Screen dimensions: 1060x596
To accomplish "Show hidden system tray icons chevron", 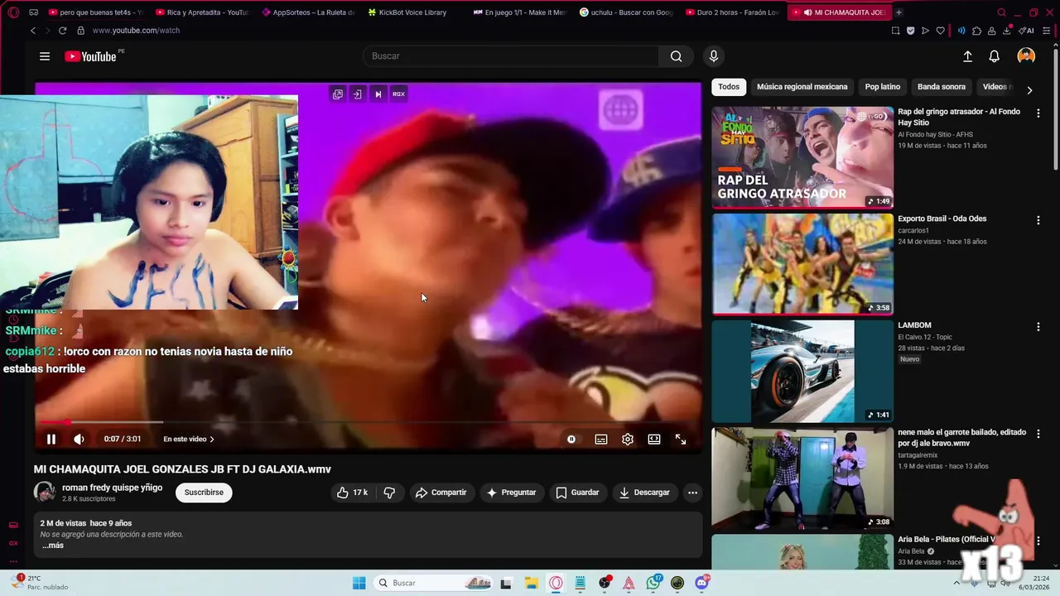I will [x=956, y=583].
